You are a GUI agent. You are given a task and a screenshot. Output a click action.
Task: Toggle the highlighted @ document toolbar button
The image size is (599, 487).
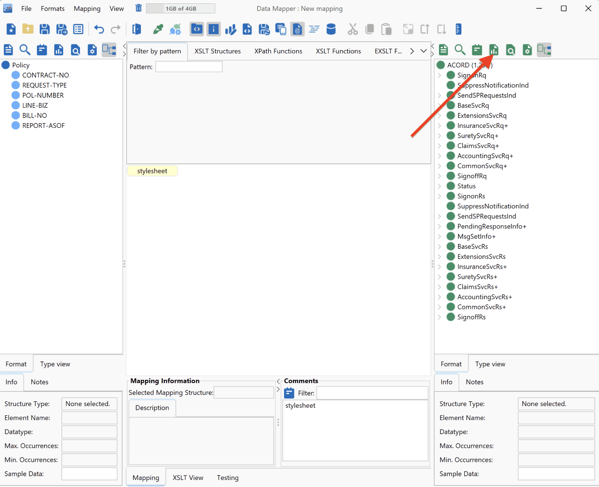(297, 29)
